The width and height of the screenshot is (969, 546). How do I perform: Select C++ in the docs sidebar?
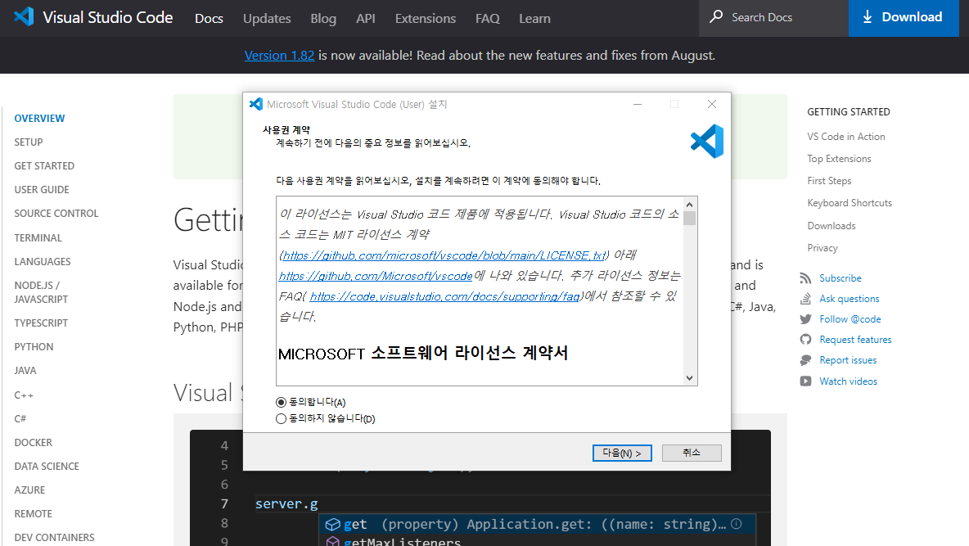[24, 395]
